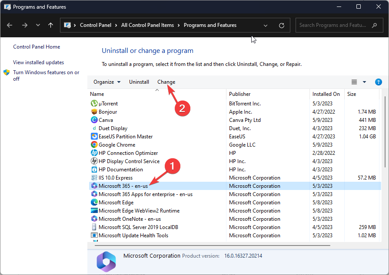Click the BitTorrent Inc. publisher cell
389x275 pixels.
245,104
